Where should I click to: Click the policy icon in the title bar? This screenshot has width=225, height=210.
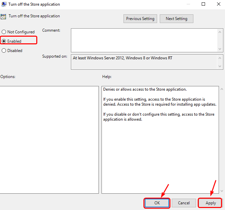point(3,4)
